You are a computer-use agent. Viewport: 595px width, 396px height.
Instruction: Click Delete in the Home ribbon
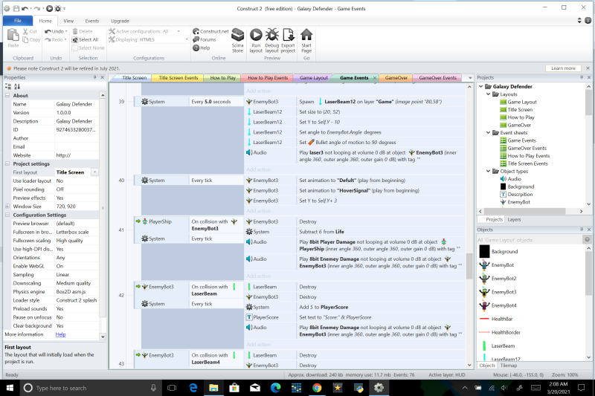(x=83, y=31)
